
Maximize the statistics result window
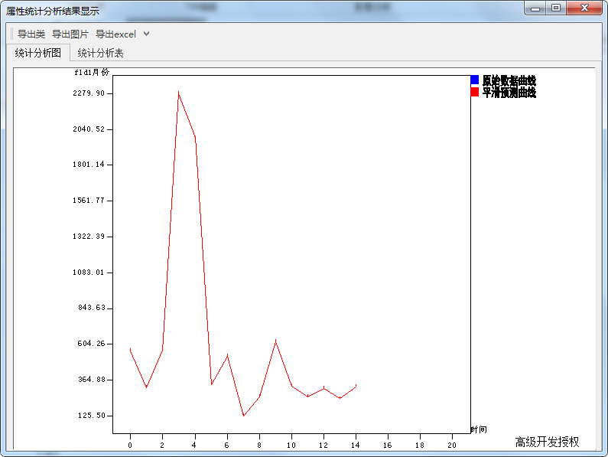tap(556, 8)
